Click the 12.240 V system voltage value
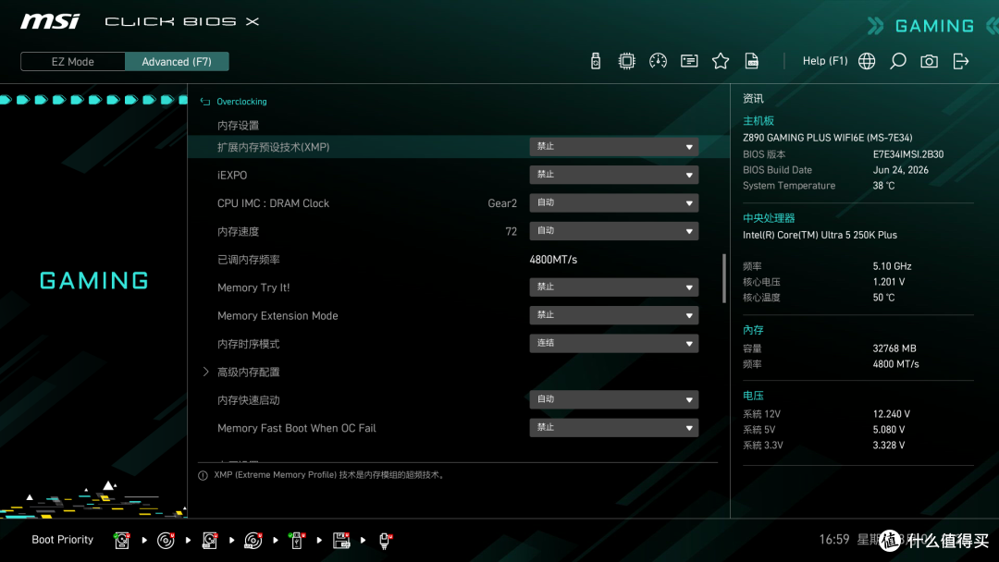 pyautogui.click(x=892, y=414)
